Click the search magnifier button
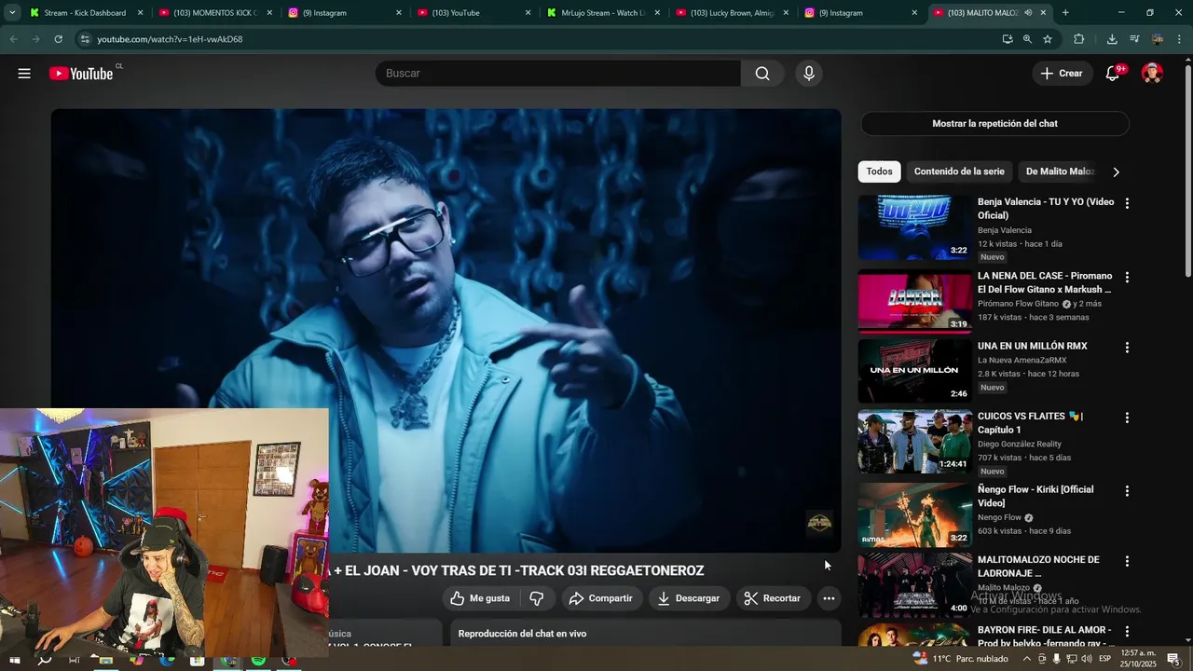 point(762,74)
